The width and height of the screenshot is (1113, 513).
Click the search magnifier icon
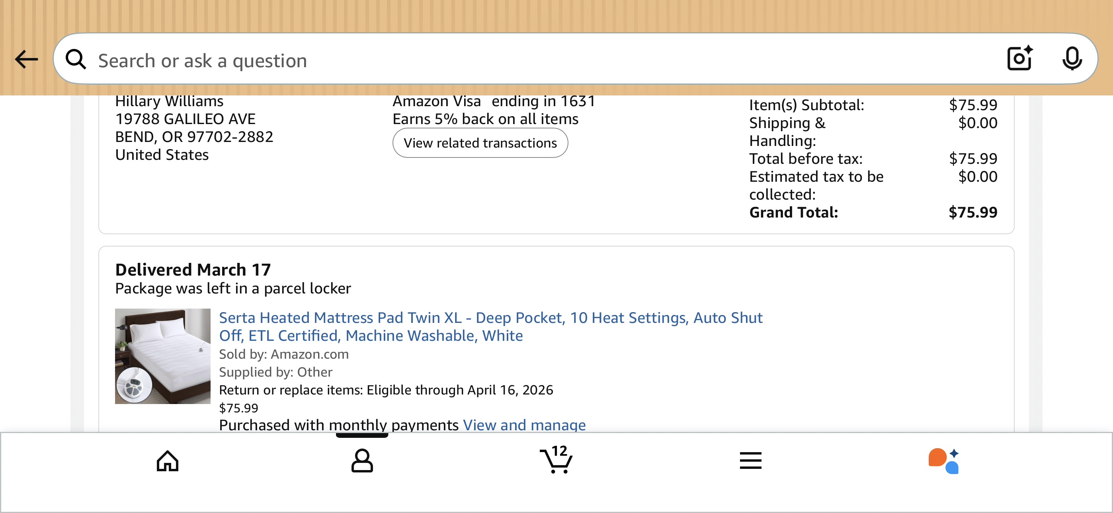tap(76, 60)
